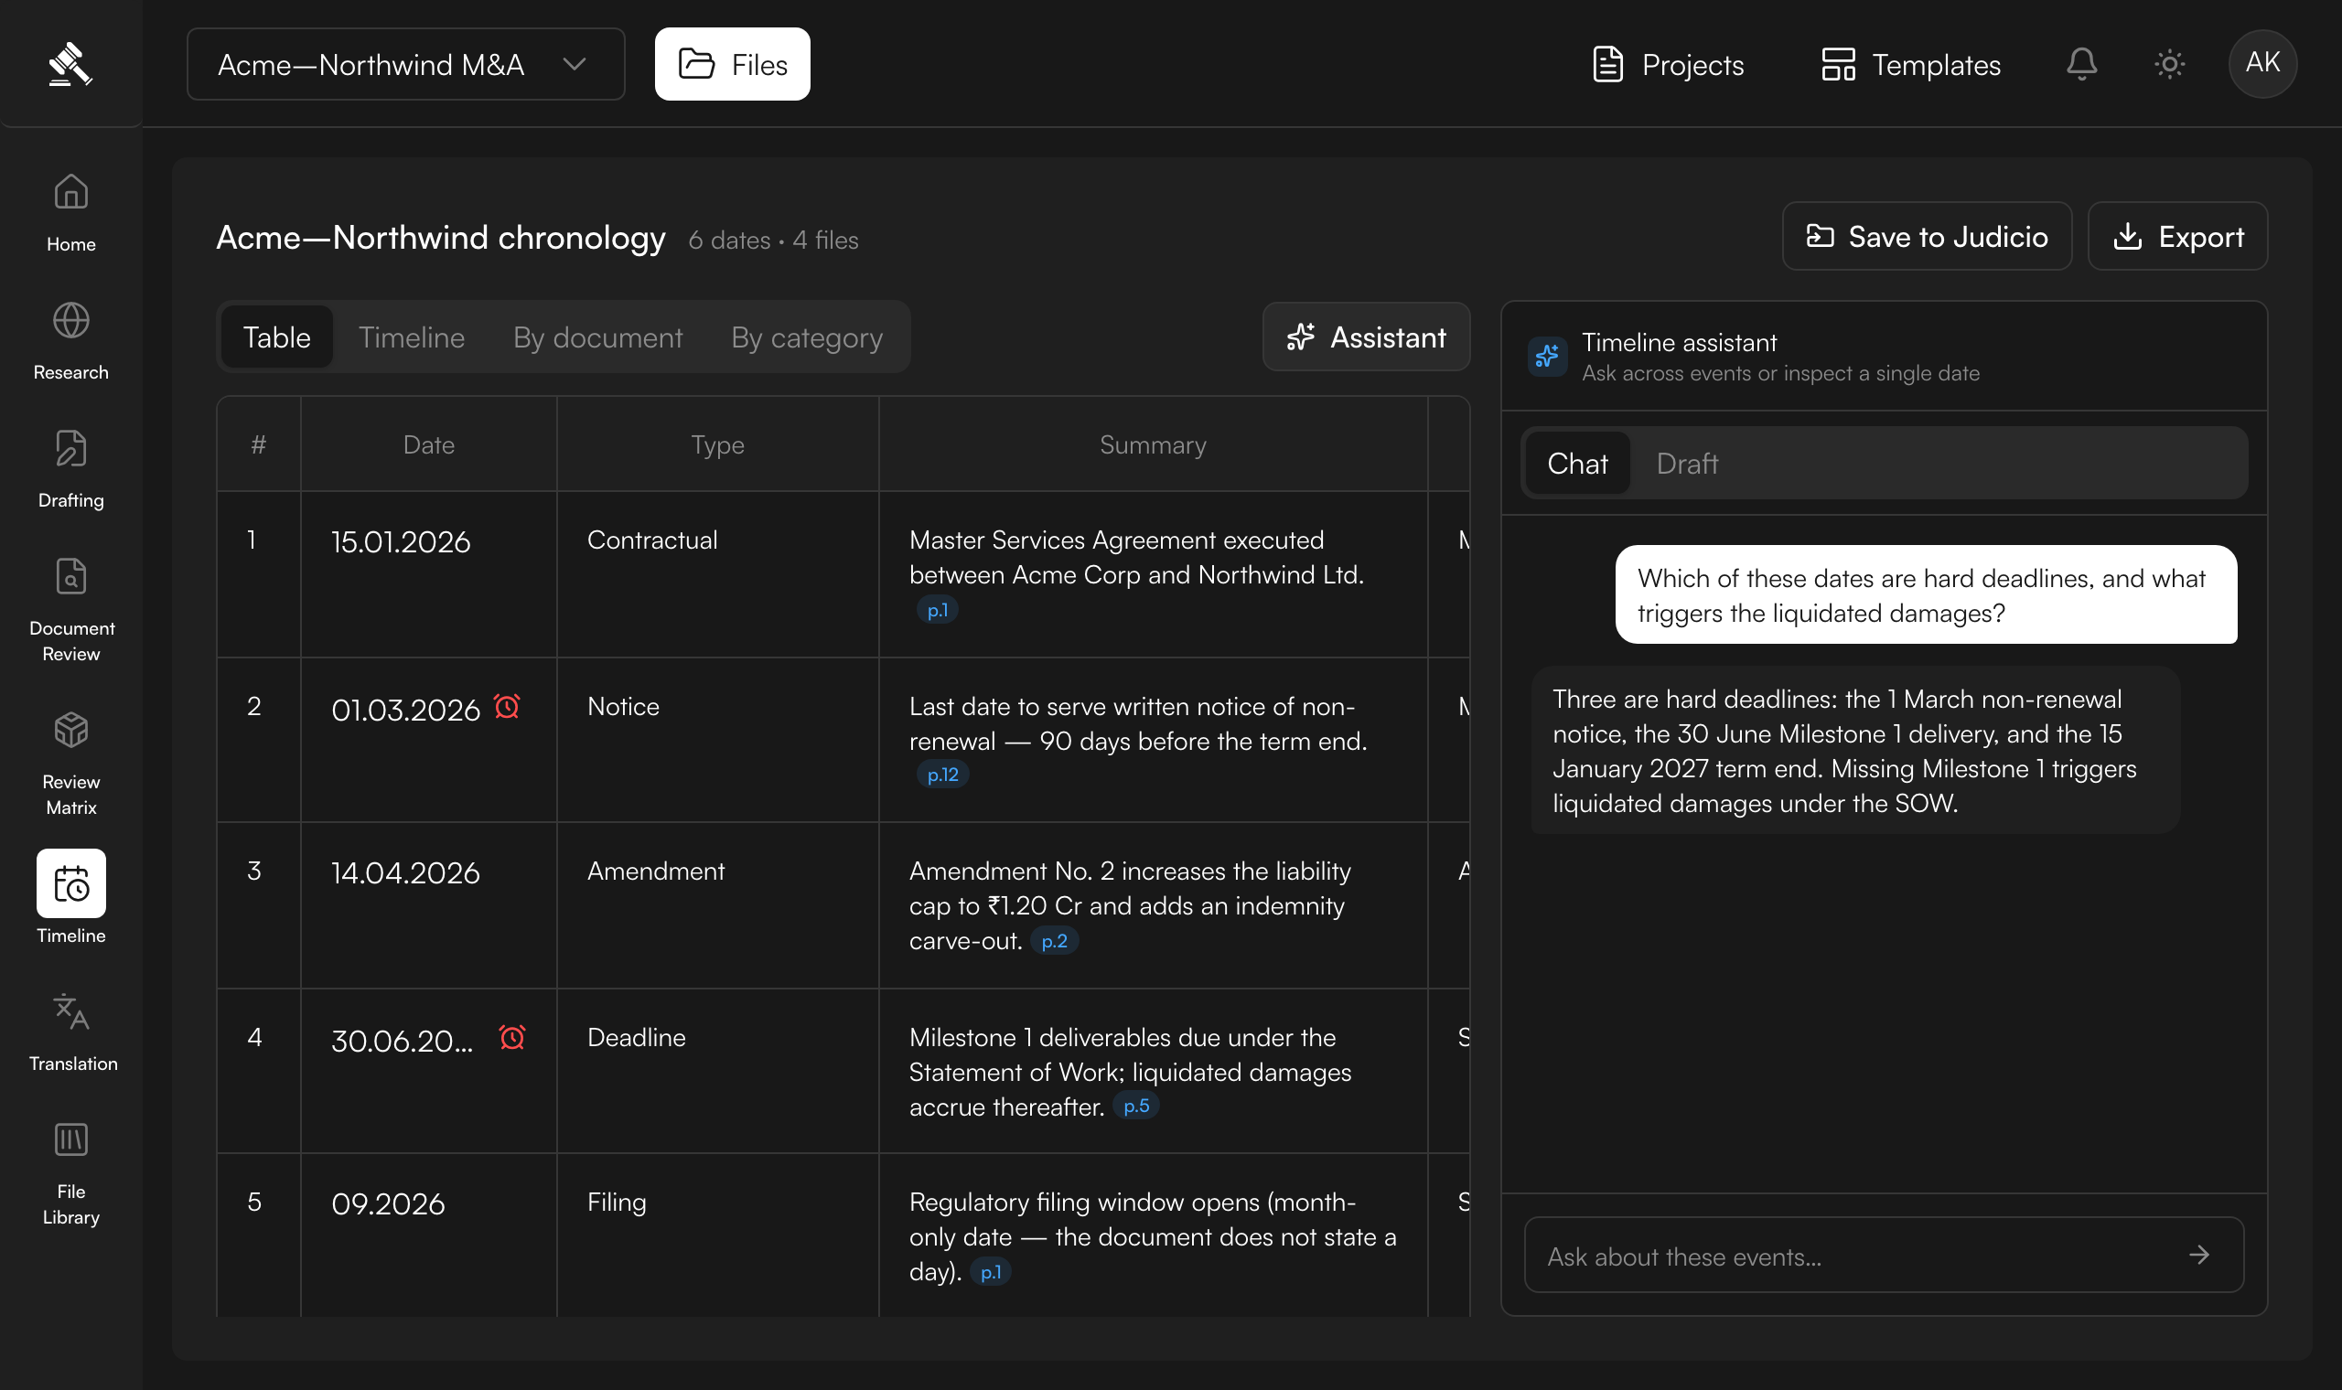The width and height of the screenshot is (2342, 1390).
Task: Open the p.12 page citation
Action: pos(942,774)
